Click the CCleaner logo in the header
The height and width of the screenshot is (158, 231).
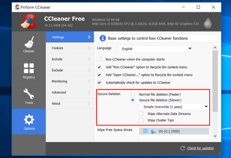point(28,21)
